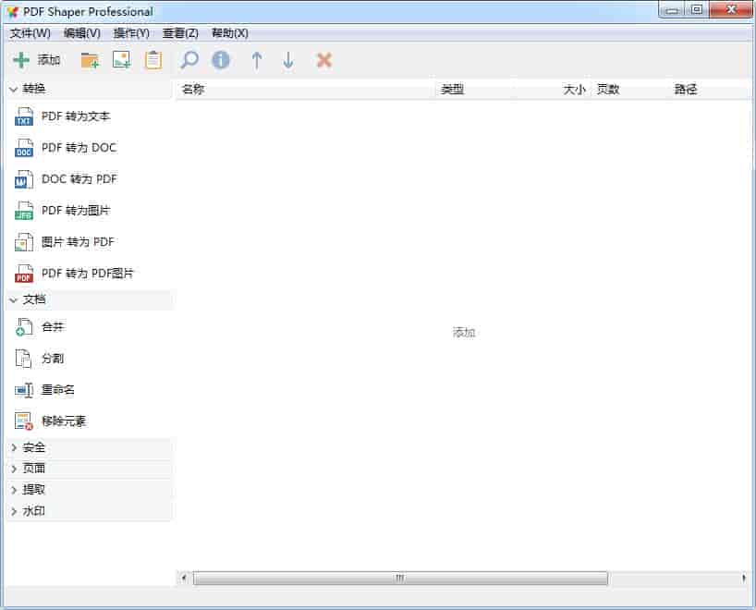The image size is (756, 610).
Task: Collapse the 转换 section
Action: [x=14, y=90]
